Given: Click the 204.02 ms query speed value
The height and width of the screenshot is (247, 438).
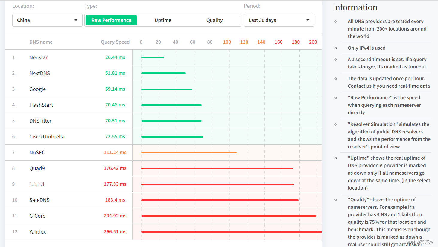Looking at the screenshot, I should (x=115, y=216).
